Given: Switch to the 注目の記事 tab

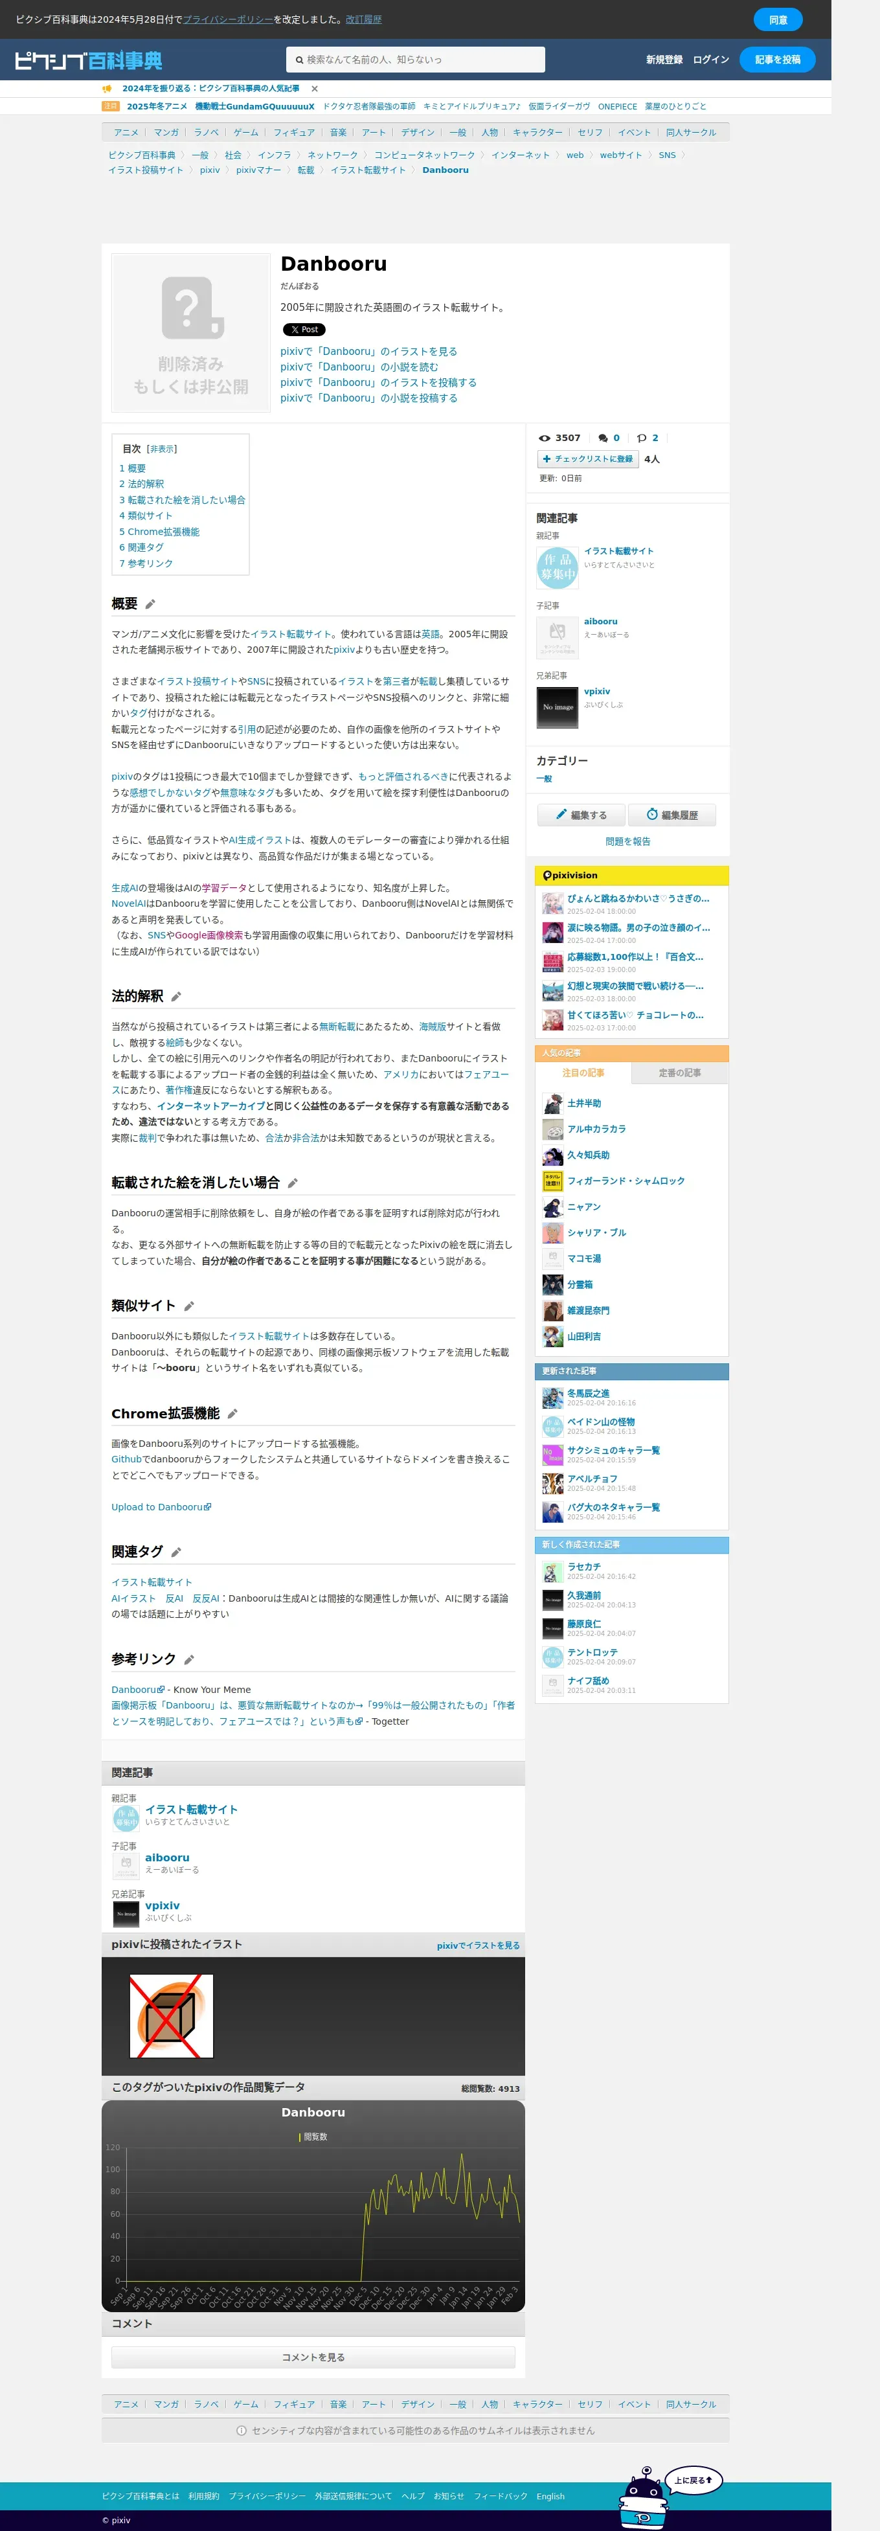Looking at the screenshot, I should (582, 1073).
